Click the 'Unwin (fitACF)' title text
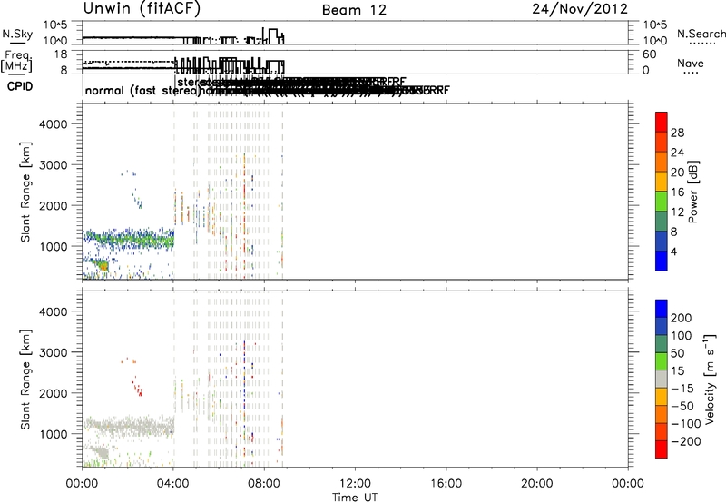This screenshot has width=726, height=503. [x=142, y=8]
